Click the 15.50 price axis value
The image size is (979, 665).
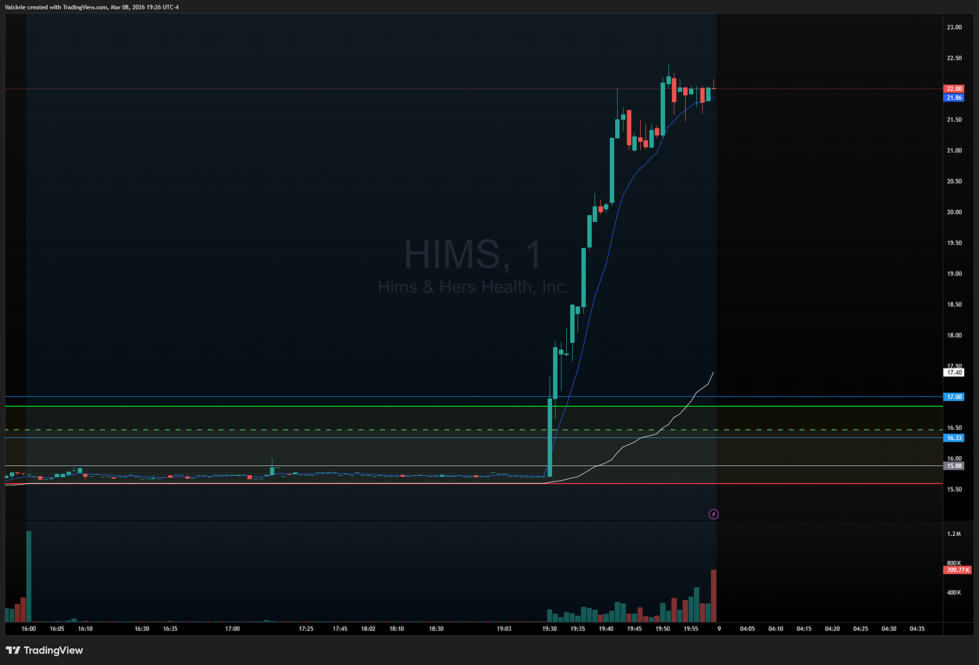click(954, 490)
